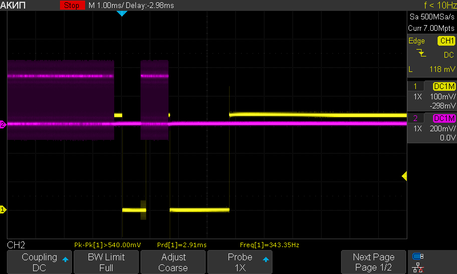457x274 pixels.
Task: Click channel 1 offset -298mV value
Action: click(442, 106)
